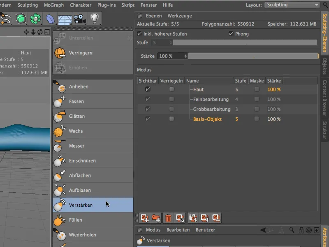Screen dimensions: 329x247
Task: Open the Charakter menu
Action: (81, 5)
